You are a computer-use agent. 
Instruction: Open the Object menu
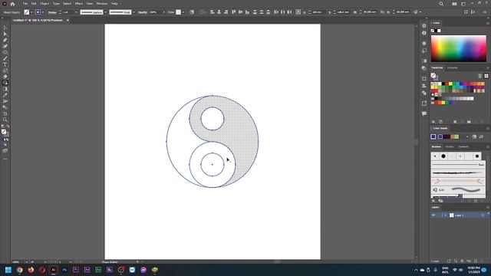point(44,4)
